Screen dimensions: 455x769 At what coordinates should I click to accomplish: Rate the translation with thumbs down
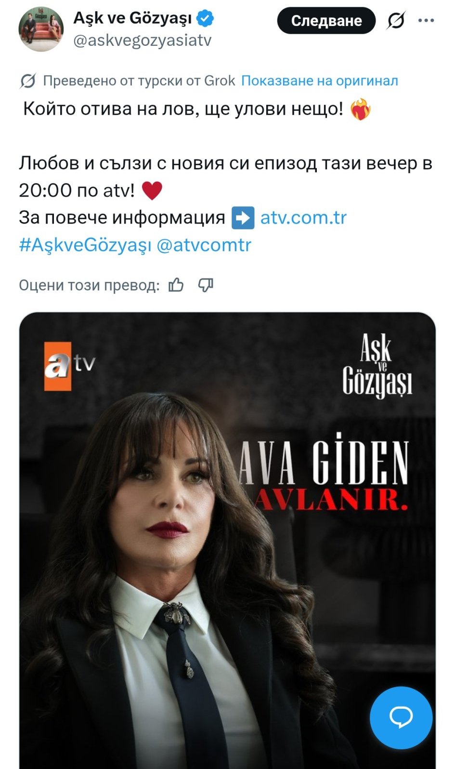206,285
